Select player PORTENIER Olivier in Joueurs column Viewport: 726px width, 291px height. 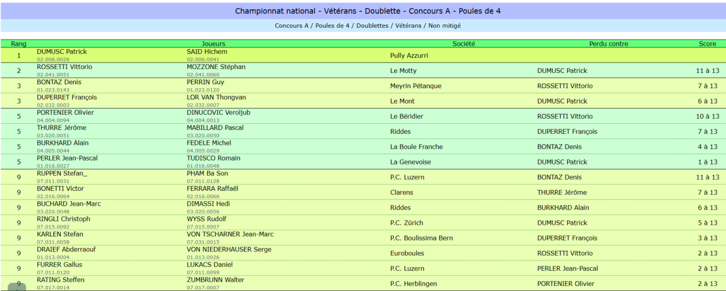pyautogui.click(x=65, y=113)
